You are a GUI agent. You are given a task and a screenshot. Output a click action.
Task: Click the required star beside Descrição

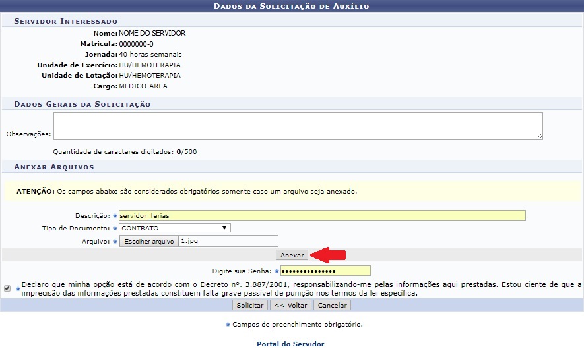click(115, 216)
